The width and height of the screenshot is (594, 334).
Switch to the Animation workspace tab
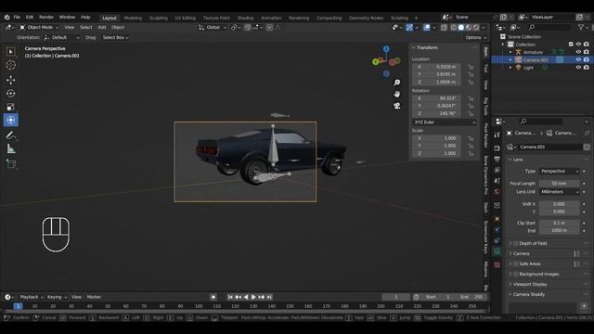(x=271, y=18)
